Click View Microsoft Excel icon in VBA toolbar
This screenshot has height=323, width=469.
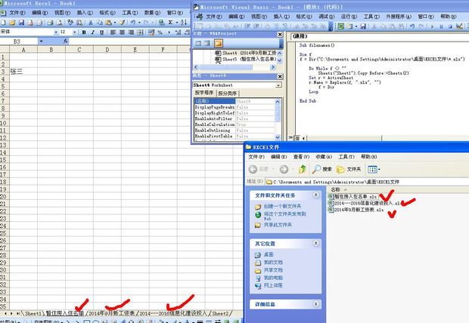pos(340,26)
